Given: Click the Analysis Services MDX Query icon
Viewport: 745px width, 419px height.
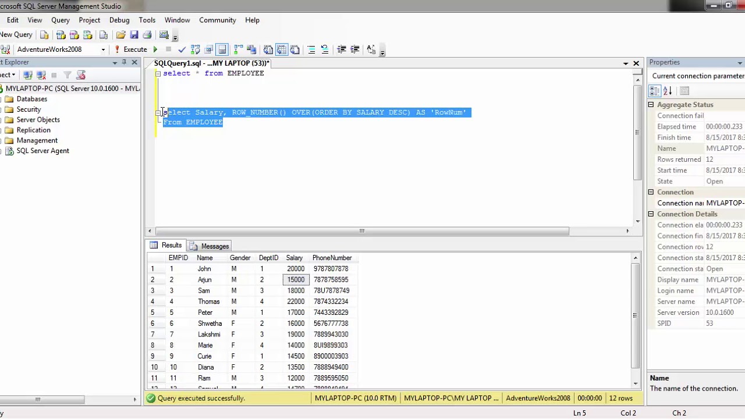Looking at the screenshot, I should pyautogui.click(x=61, y=35).
